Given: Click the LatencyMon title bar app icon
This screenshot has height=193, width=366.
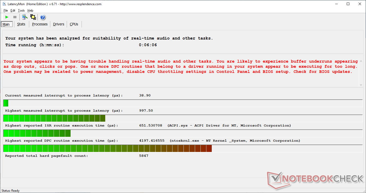Looking at the screenshot, I should click(4, 4).
